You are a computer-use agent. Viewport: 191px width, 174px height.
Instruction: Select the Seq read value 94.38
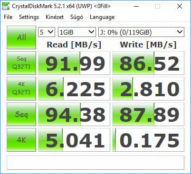point(74,114)
